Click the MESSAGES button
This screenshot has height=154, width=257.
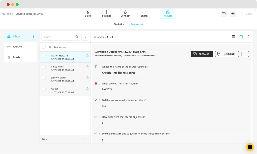click(202, 54)
